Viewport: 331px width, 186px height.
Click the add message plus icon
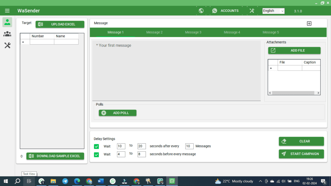309,23
